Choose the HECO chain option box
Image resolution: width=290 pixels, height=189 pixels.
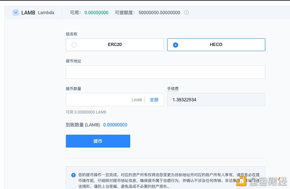(x=216, y=45)
